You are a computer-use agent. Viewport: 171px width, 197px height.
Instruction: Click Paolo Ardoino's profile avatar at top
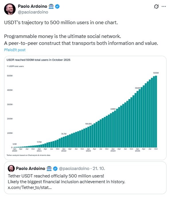10,9
